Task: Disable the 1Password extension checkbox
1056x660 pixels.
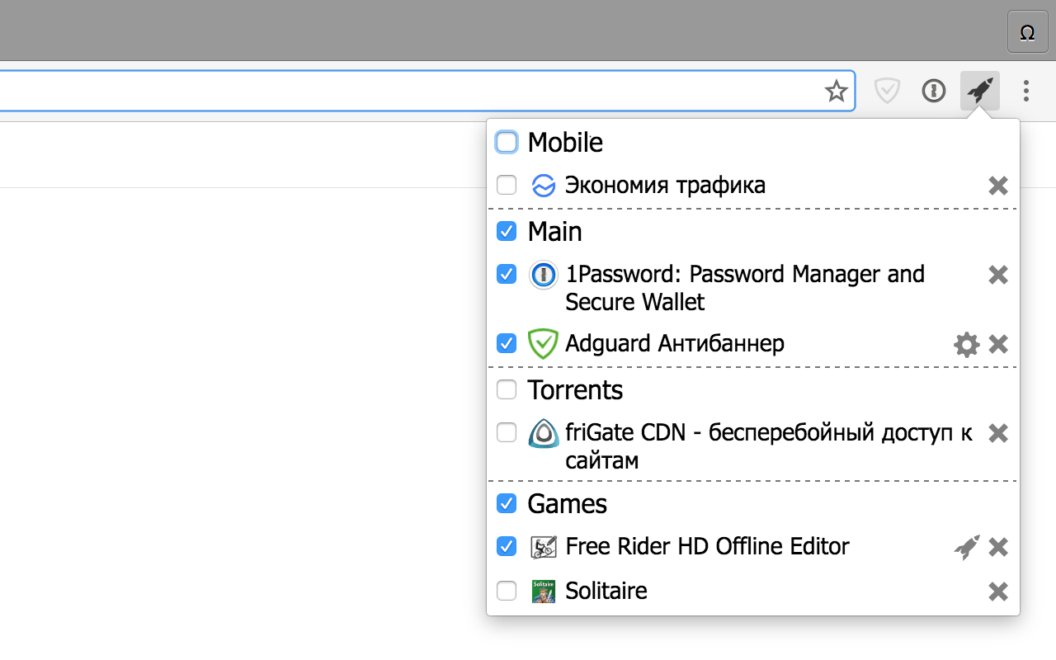Action: [x=507, y=274]
